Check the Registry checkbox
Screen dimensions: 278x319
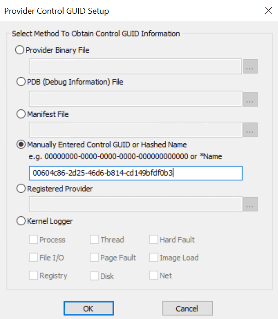click(x=34, y=276)
